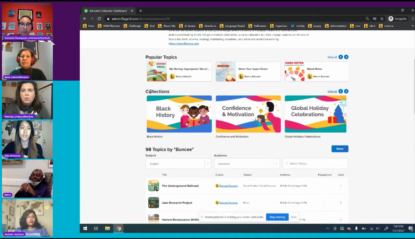Open the Global Holiday Celebrations collection card
Image resolution: width=415 pixels, height=239 pixels.
point(315,114)
